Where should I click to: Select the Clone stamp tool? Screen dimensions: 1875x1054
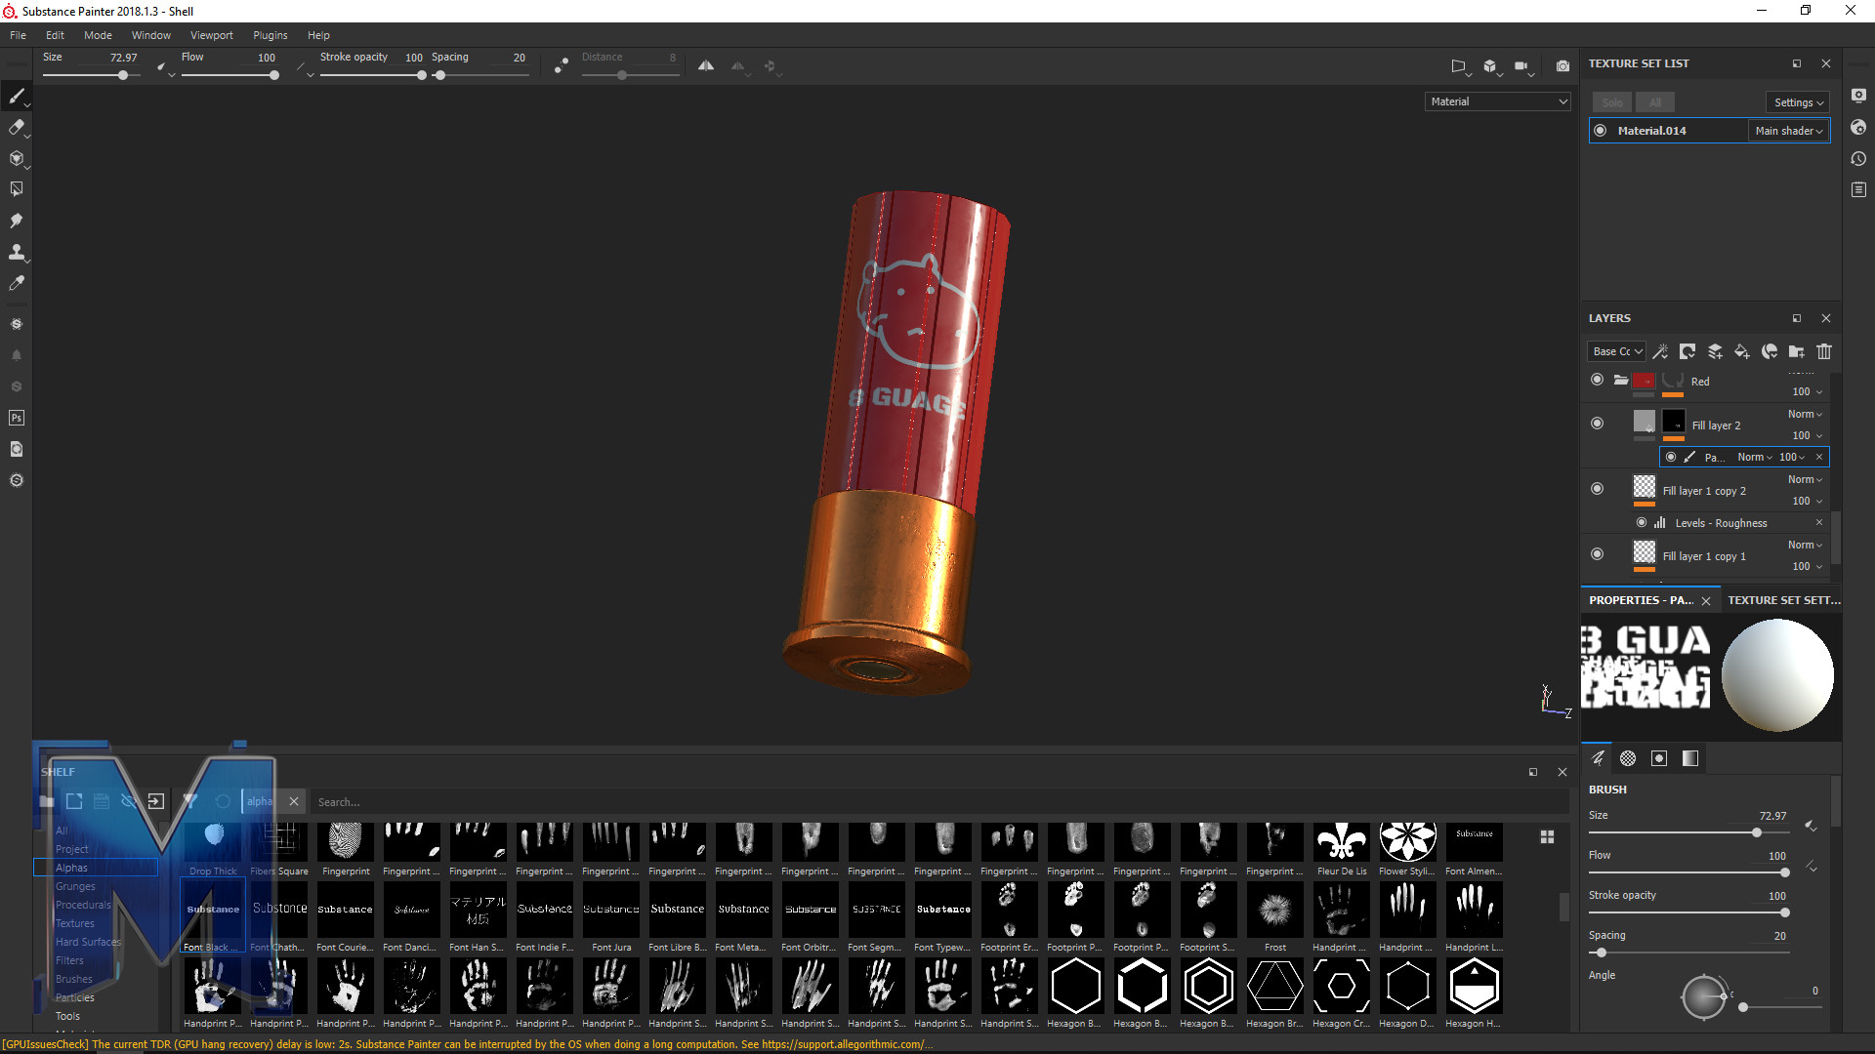click(x=16, y=252)
